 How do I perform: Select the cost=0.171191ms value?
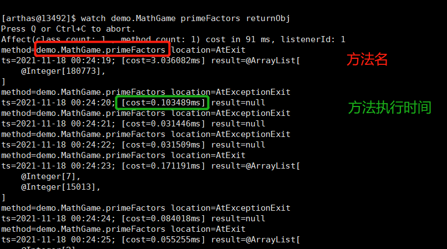tap(163, 166)
